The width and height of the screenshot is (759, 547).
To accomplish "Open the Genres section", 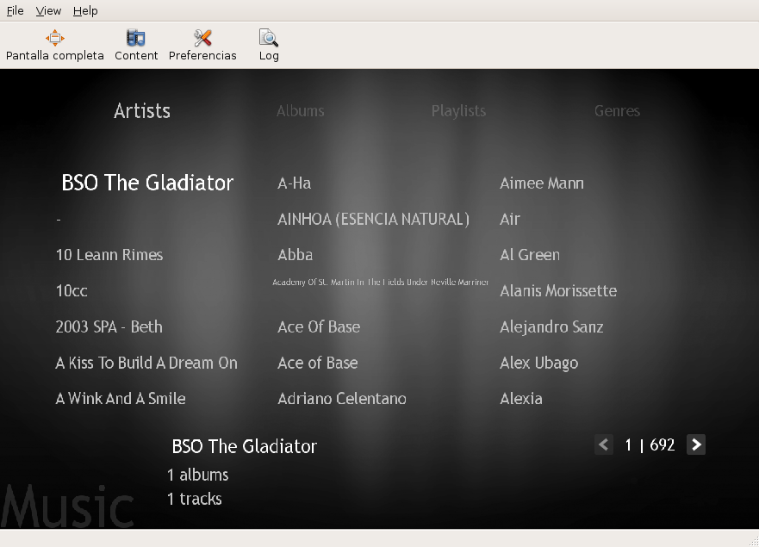I will click(617, 110).
